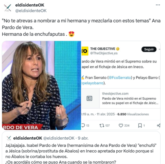Open the @TheObjective_es handle
Screen dimensions: 165x164
(x=104, y=53)
